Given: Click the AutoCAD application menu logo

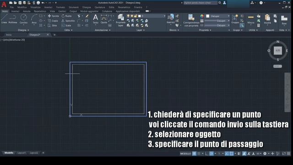Looking at the screenshot, I should point(4,5).
